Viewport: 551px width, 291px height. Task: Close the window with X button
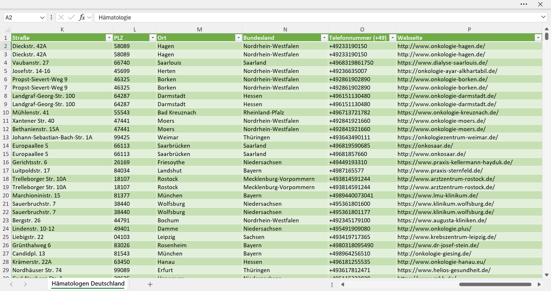point(540,4)
